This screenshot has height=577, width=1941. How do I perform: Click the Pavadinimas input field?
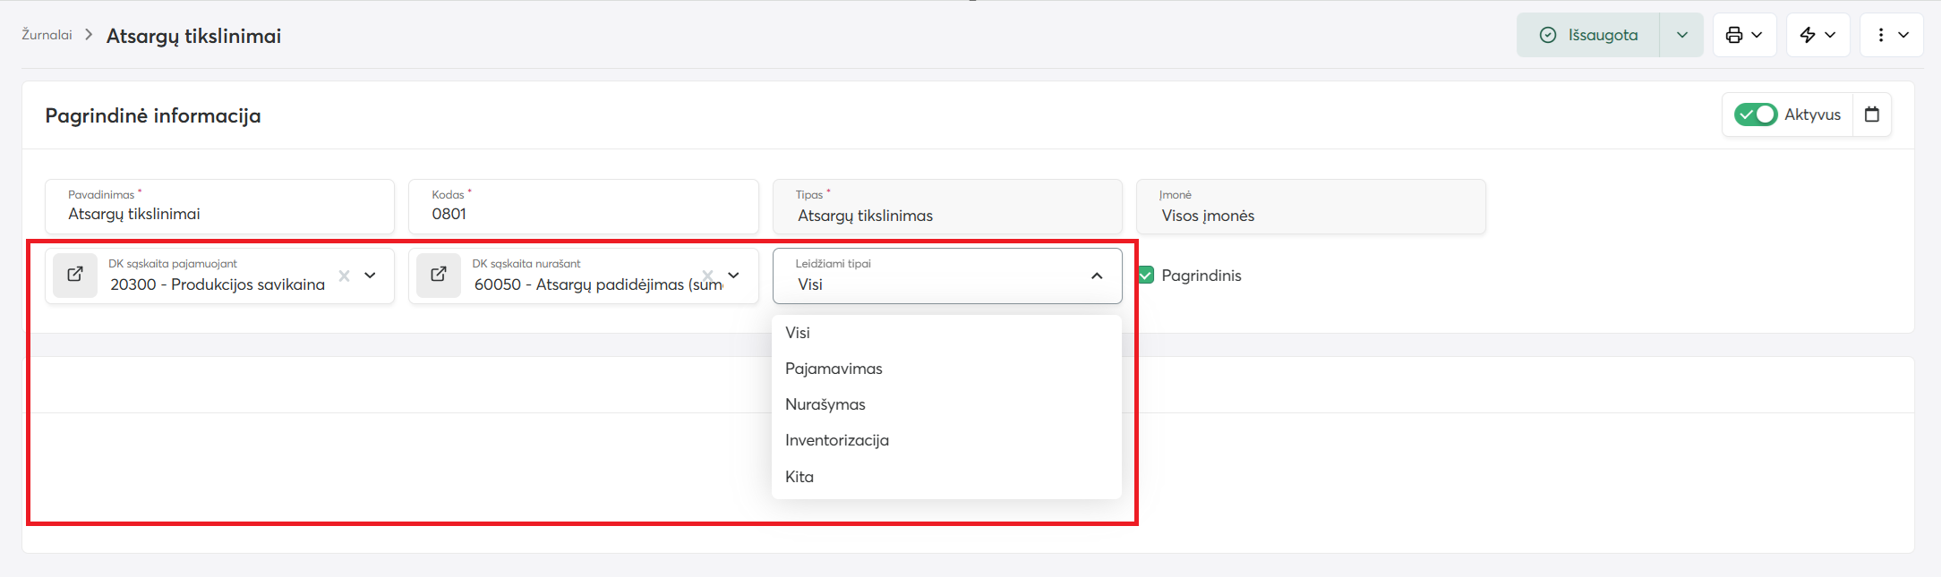tap(219, 214)
